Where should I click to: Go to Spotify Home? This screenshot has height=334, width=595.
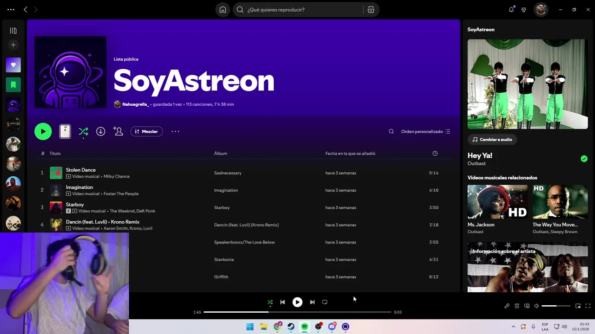[x=223, y=10]
